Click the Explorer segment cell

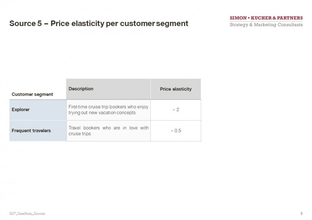(38, 110)
